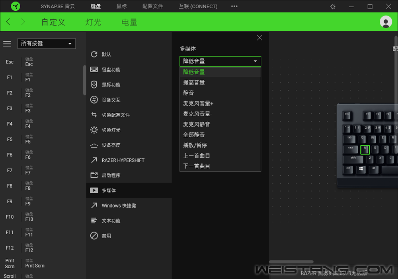Select the switch lighting (切换灯光) icon
The height and width of the screenshot is (279, 398).
click(x=94, y=130)
